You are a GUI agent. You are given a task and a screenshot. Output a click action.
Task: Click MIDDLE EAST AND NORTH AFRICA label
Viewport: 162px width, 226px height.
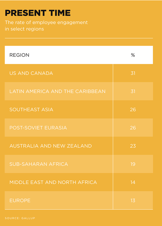pos(53,182)
